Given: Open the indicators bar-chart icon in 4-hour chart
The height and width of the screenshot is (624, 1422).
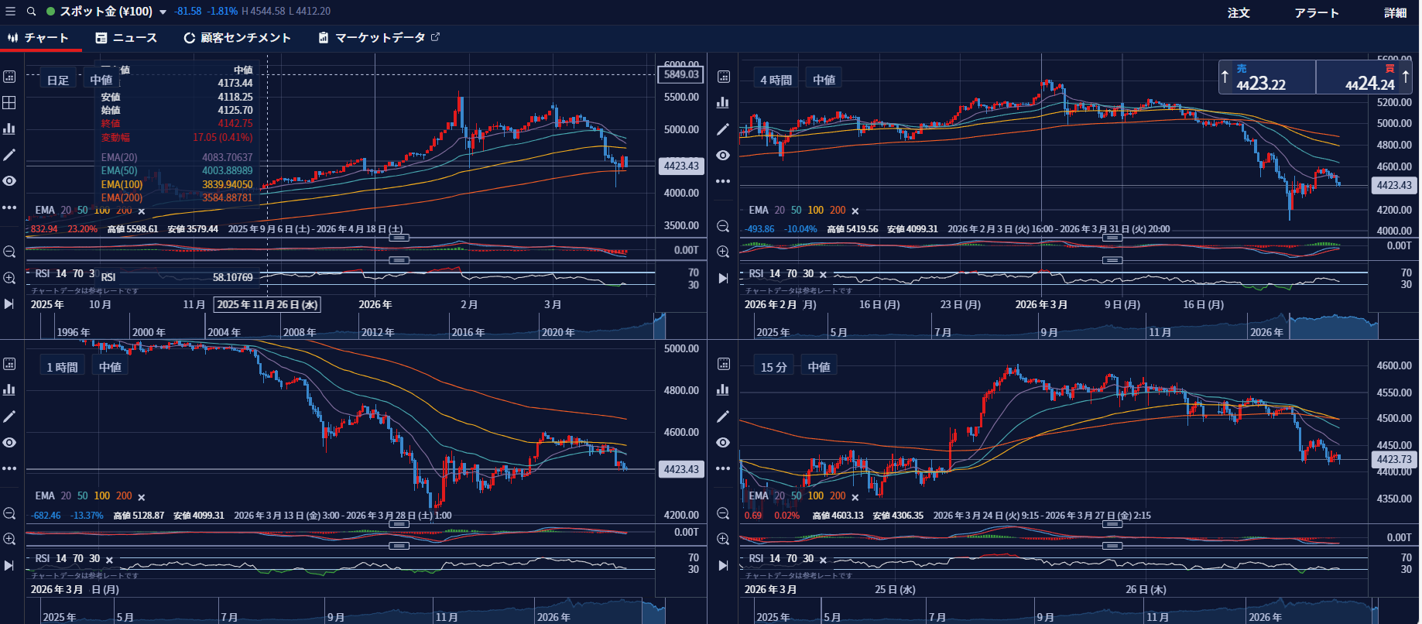Looking at the screenshot, I should [x=723, y=102].
